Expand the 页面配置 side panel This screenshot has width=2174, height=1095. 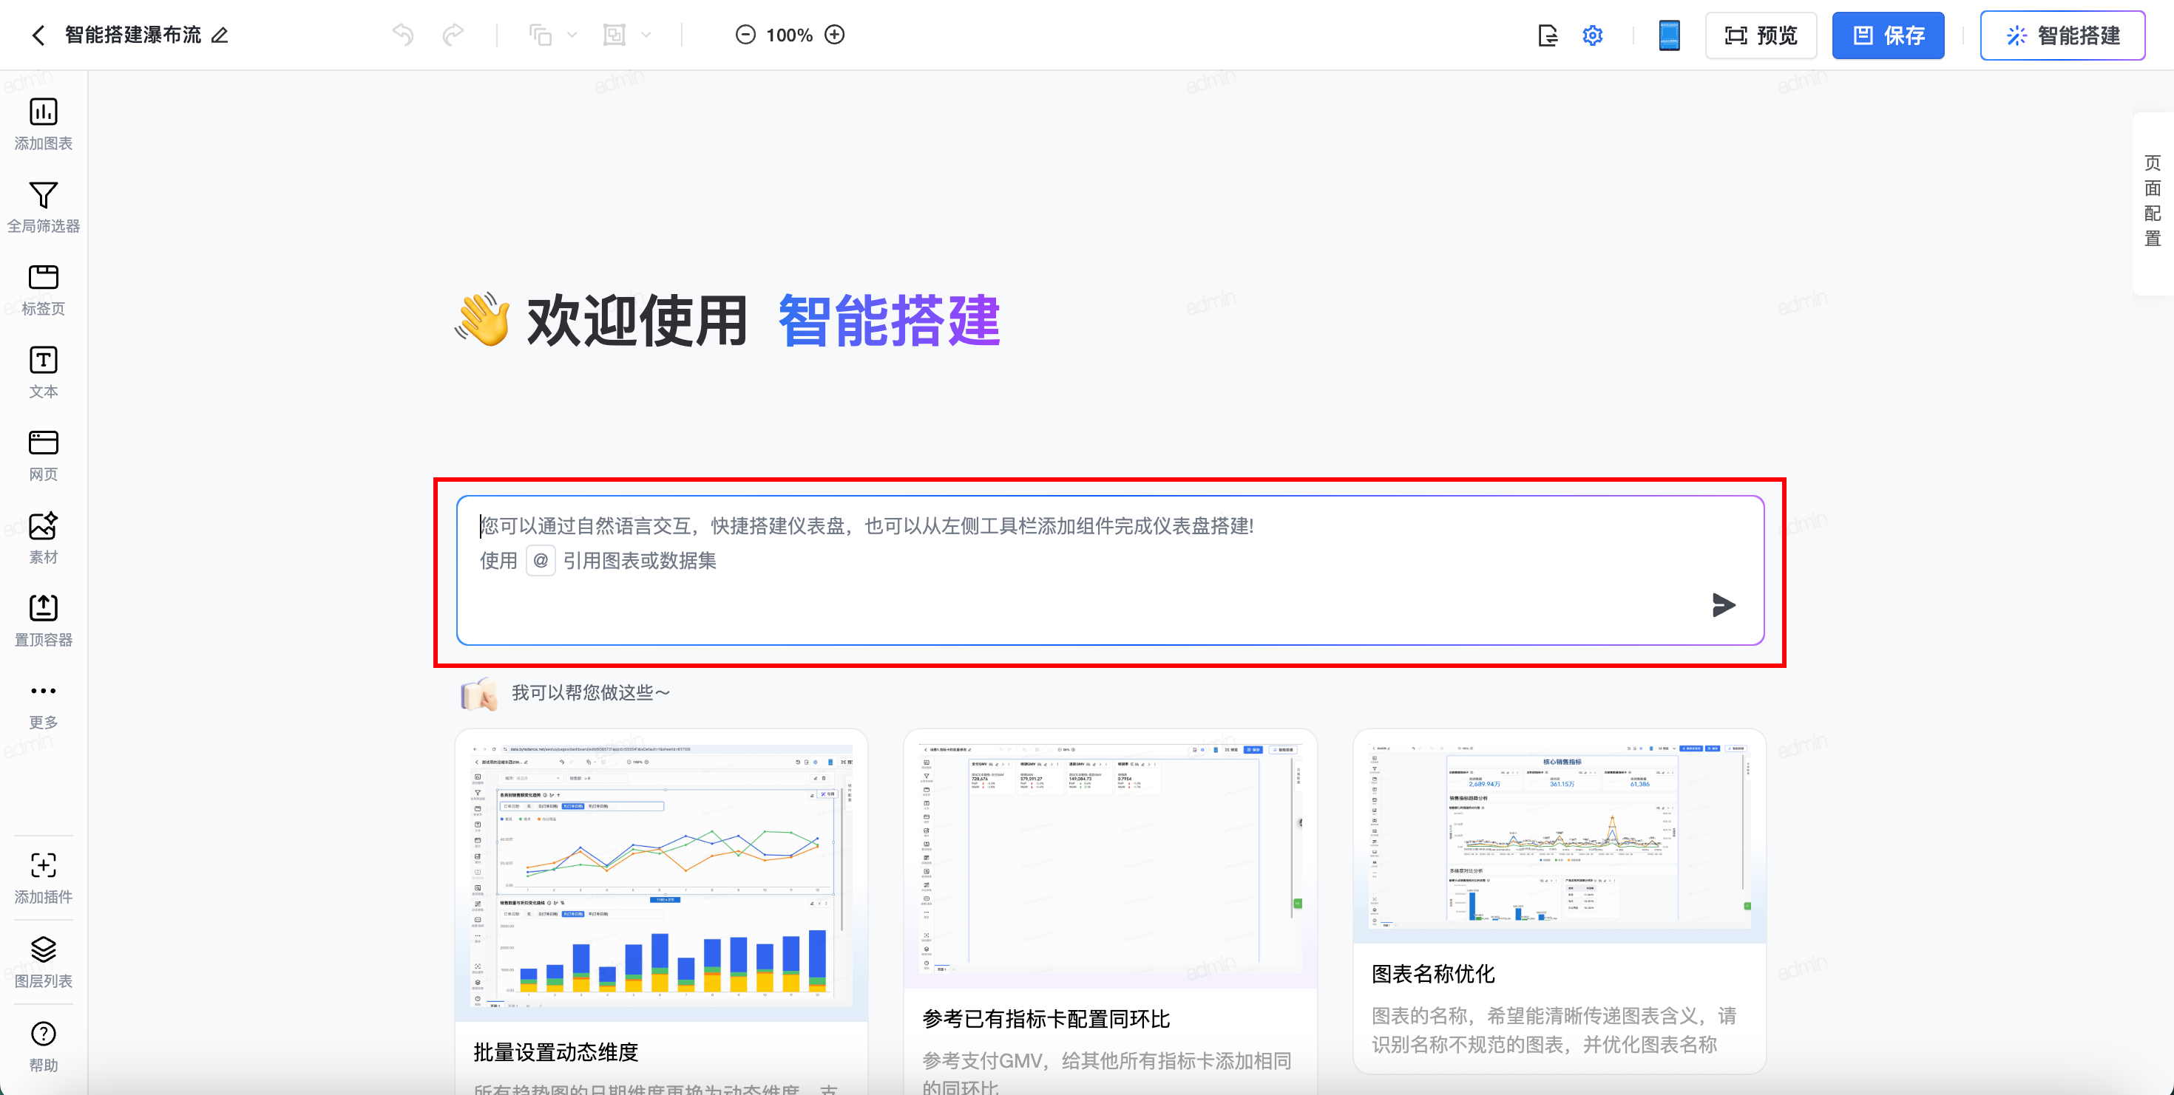coord(2152,201)
